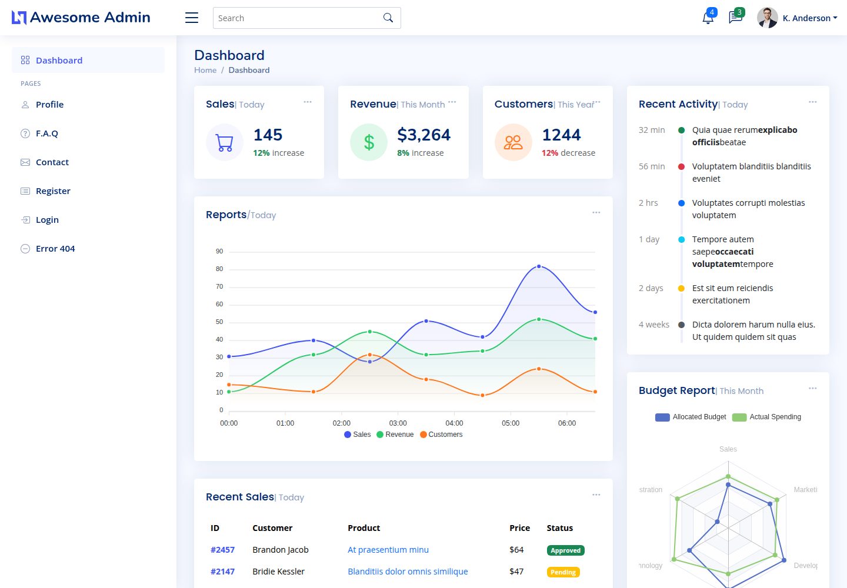Open the Sales card options menu
Screen dimensions: 847x588
click(308, 102)
